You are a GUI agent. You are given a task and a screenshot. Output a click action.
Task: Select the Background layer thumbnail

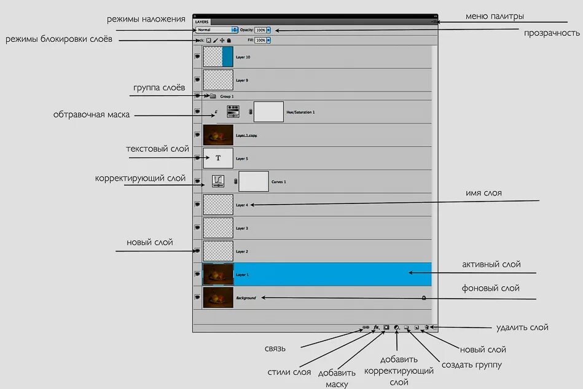[x=218, y=297]
